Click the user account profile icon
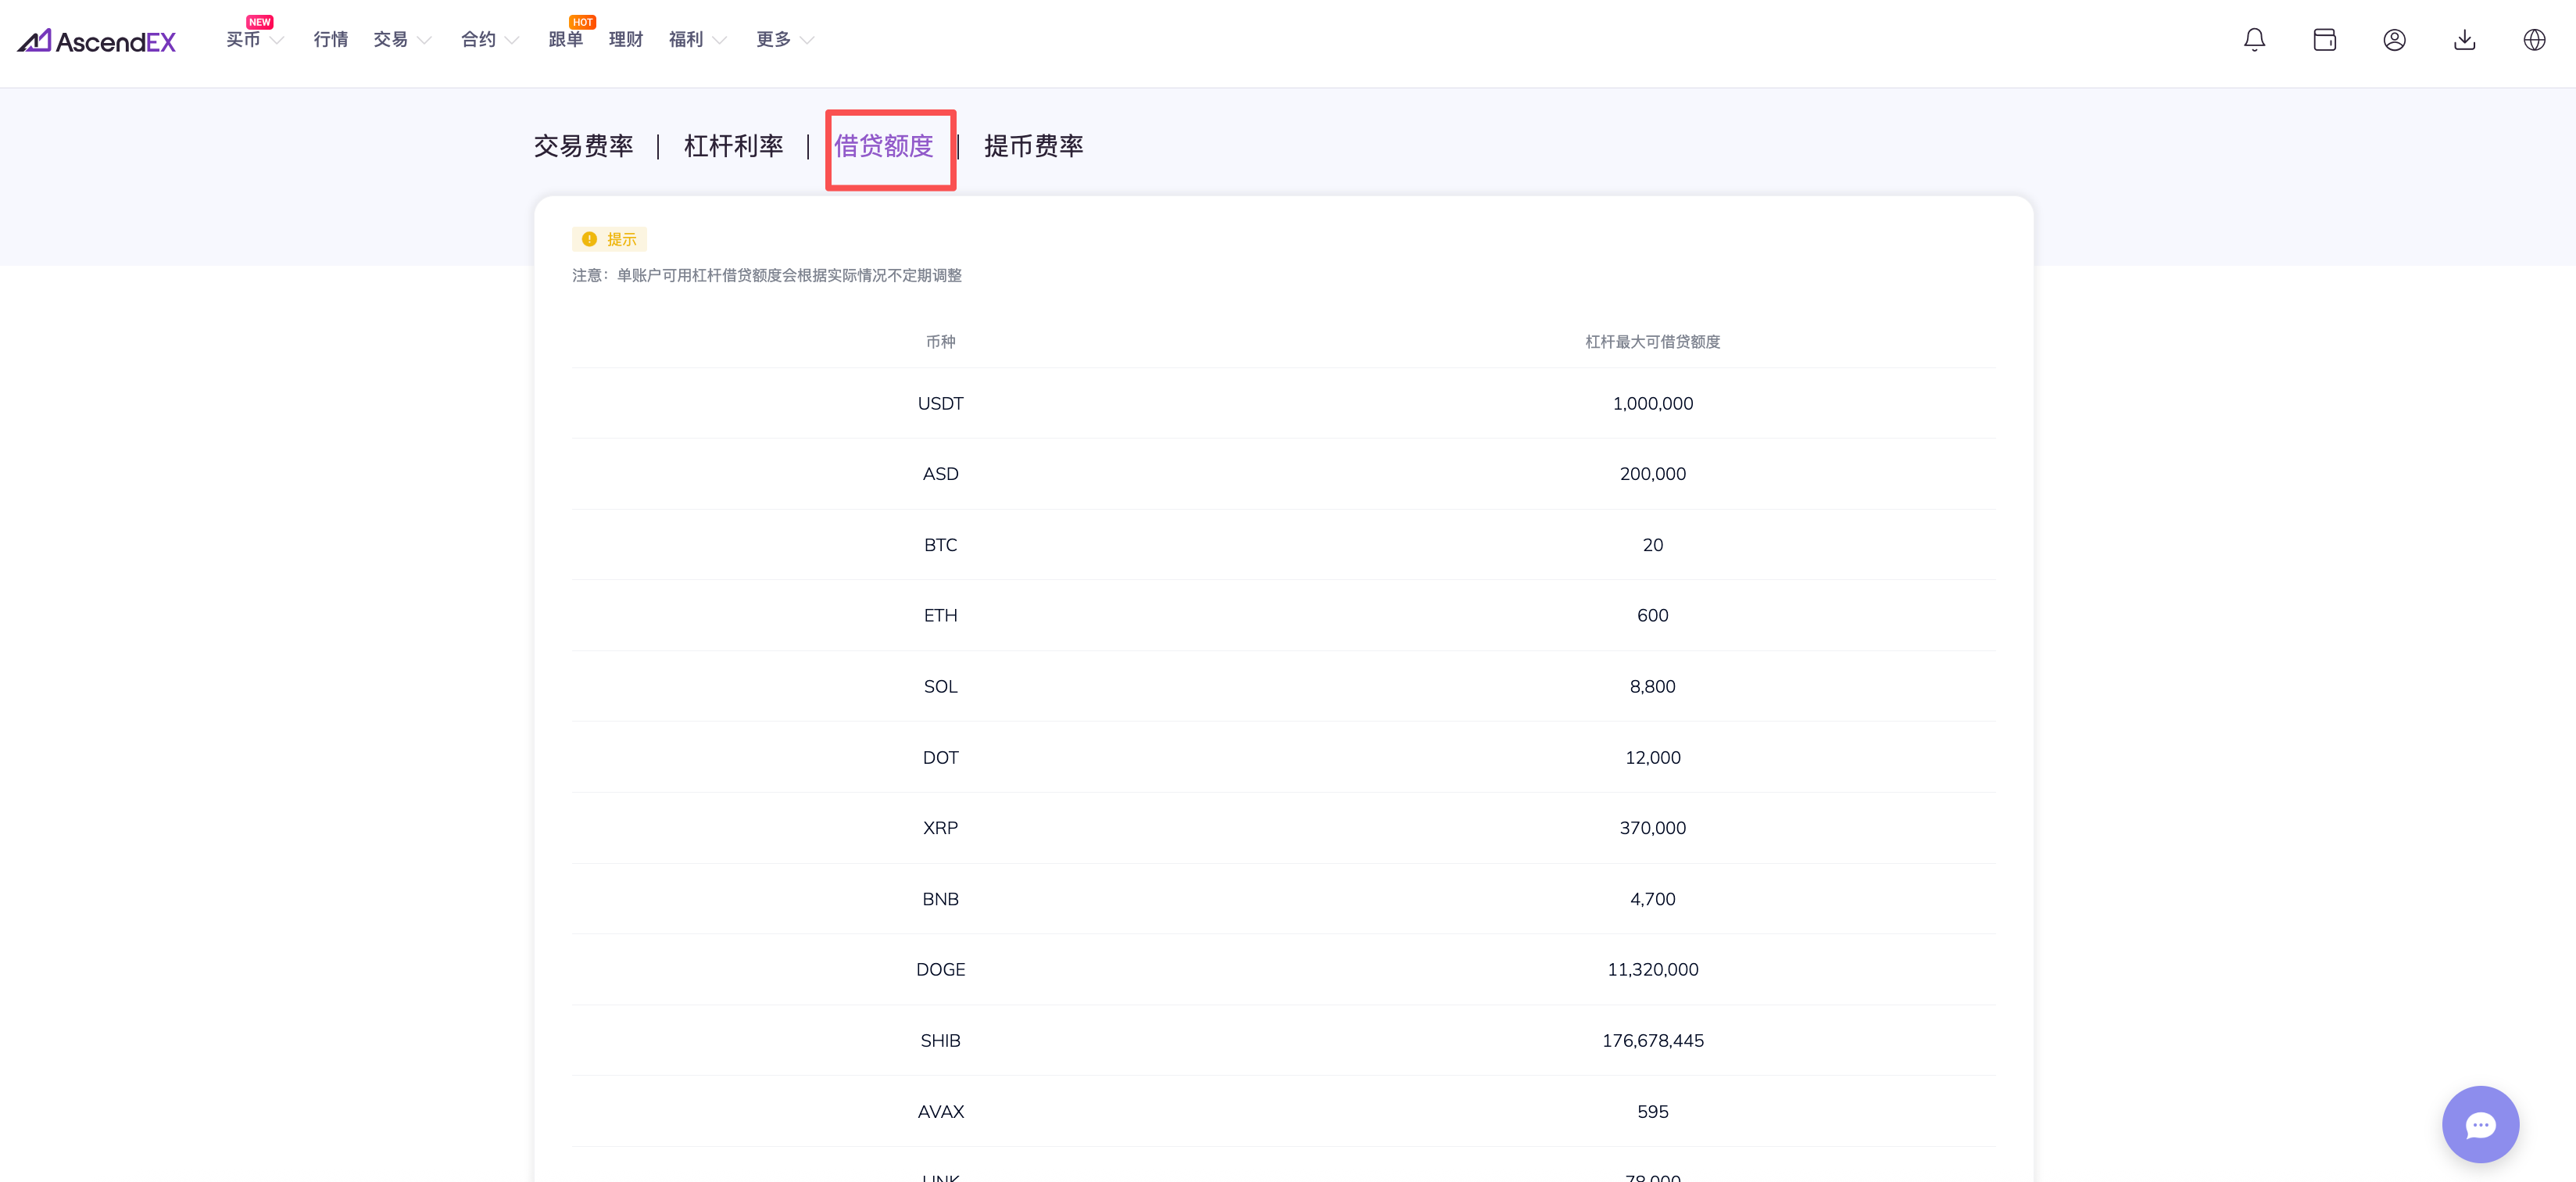 point(2394,40)
